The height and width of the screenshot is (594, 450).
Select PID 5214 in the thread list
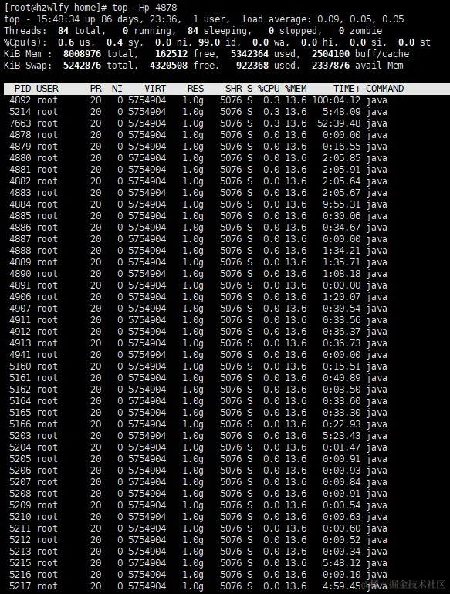pyautogui.click(x=20, y=112)
